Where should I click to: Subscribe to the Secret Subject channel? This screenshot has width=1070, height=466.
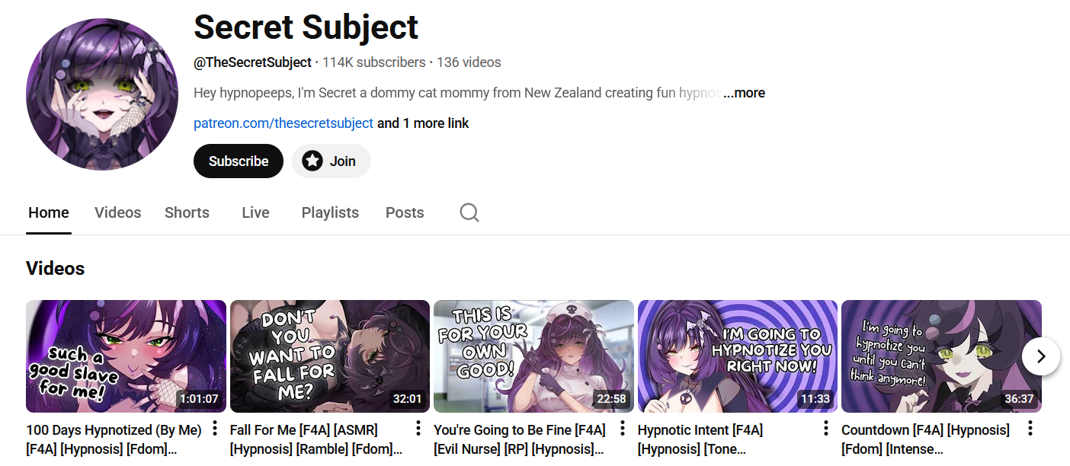pyautogui.click(x=239, y=161)
